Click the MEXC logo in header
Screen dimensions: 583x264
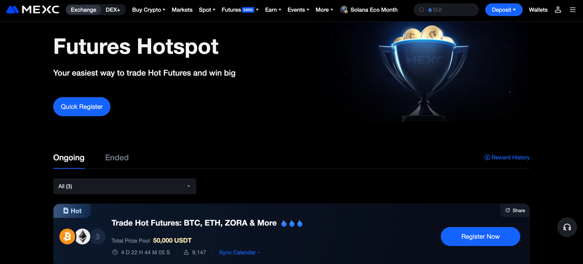point(33,10)
